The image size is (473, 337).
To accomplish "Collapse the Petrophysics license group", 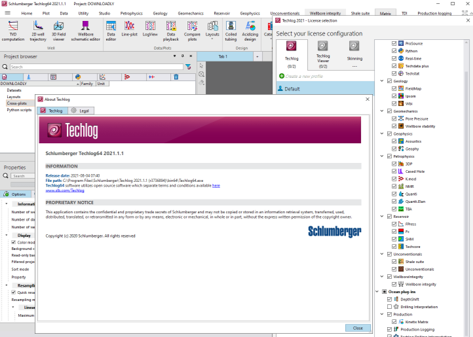I will pos(381,156).
